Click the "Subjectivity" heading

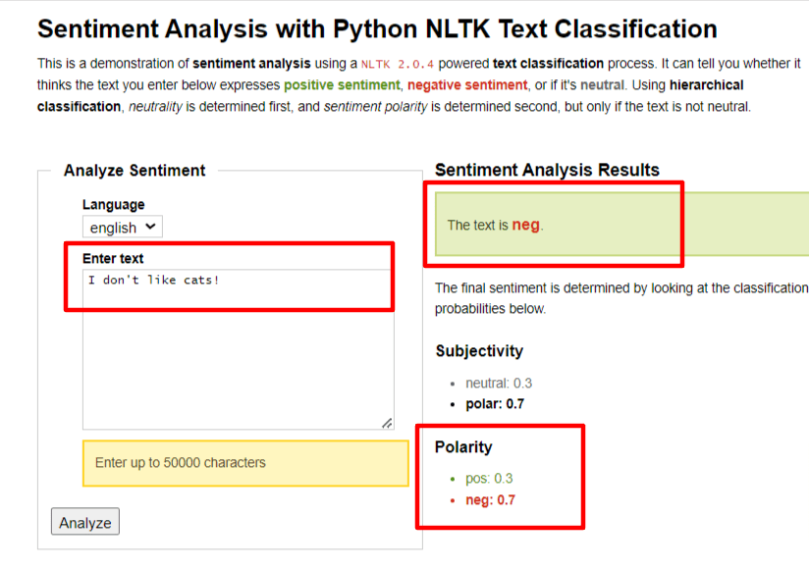pos(479,351)
